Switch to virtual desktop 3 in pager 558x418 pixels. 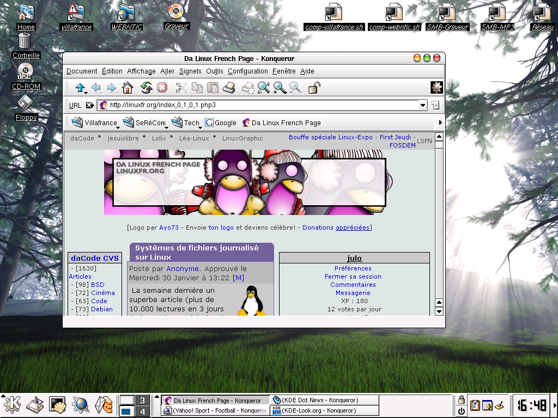pyautogui.click(x=143, y=400)
